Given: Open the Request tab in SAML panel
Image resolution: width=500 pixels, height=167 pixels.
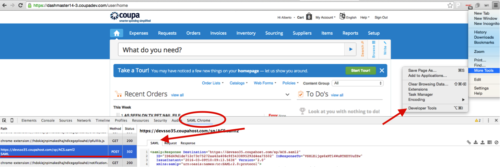Looking at the screenshot, I should (170, 143).
